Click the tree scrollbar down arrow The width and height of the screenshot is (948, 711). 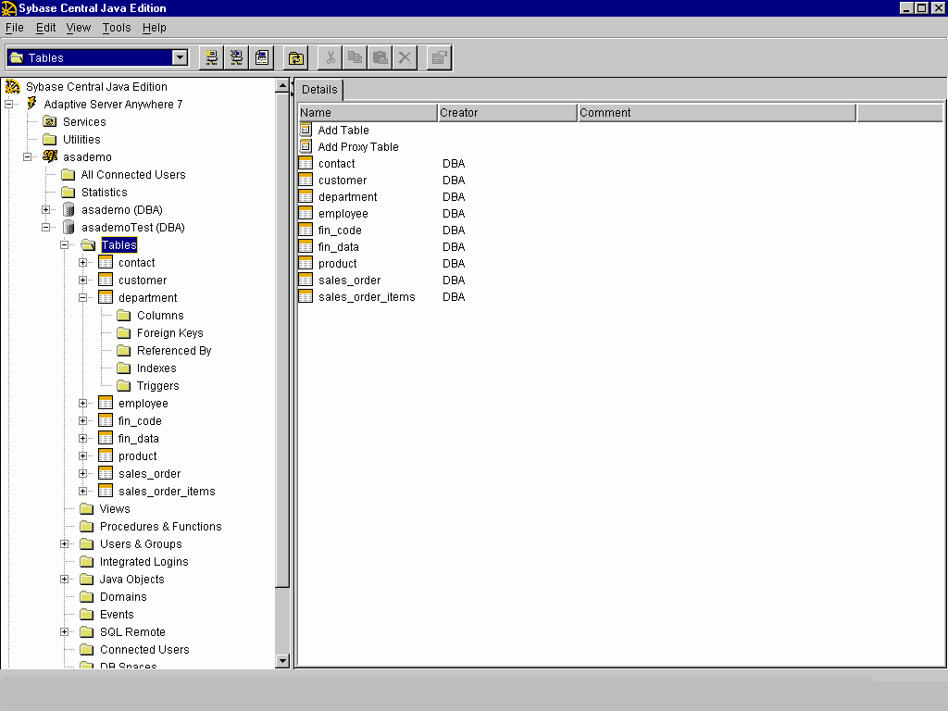[283, 661]
